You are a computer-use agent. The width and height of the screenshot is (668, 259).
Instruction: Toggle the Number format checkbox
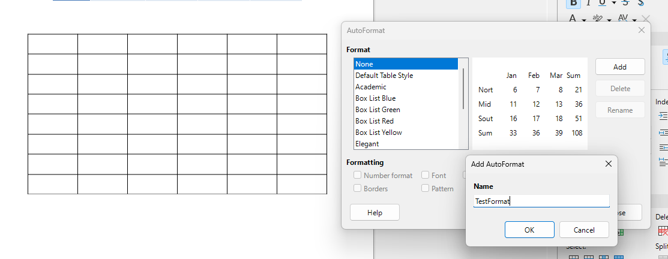click(358, 175)
